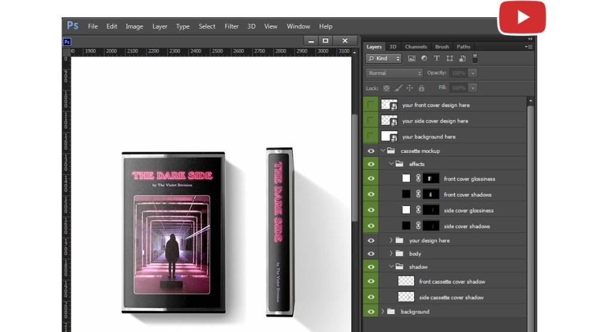Image resolution: width=612 pixels, height=332 pixels.
Task: Open the Edit menu
Action: click(112, 26)
